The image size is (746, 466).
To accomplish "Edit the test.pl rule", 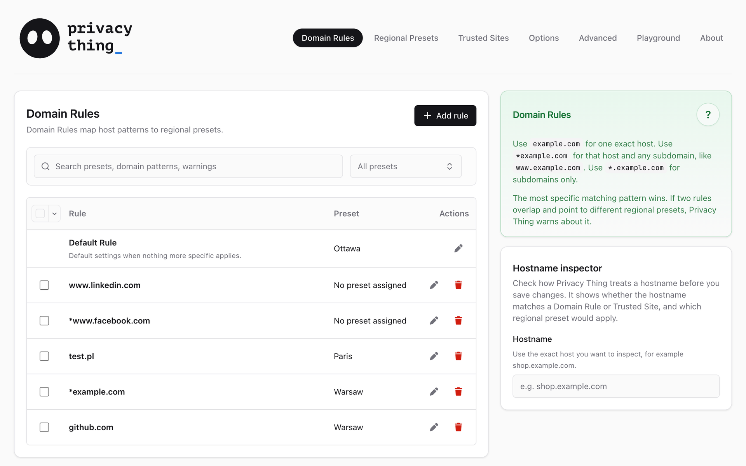I will point(434,356).
